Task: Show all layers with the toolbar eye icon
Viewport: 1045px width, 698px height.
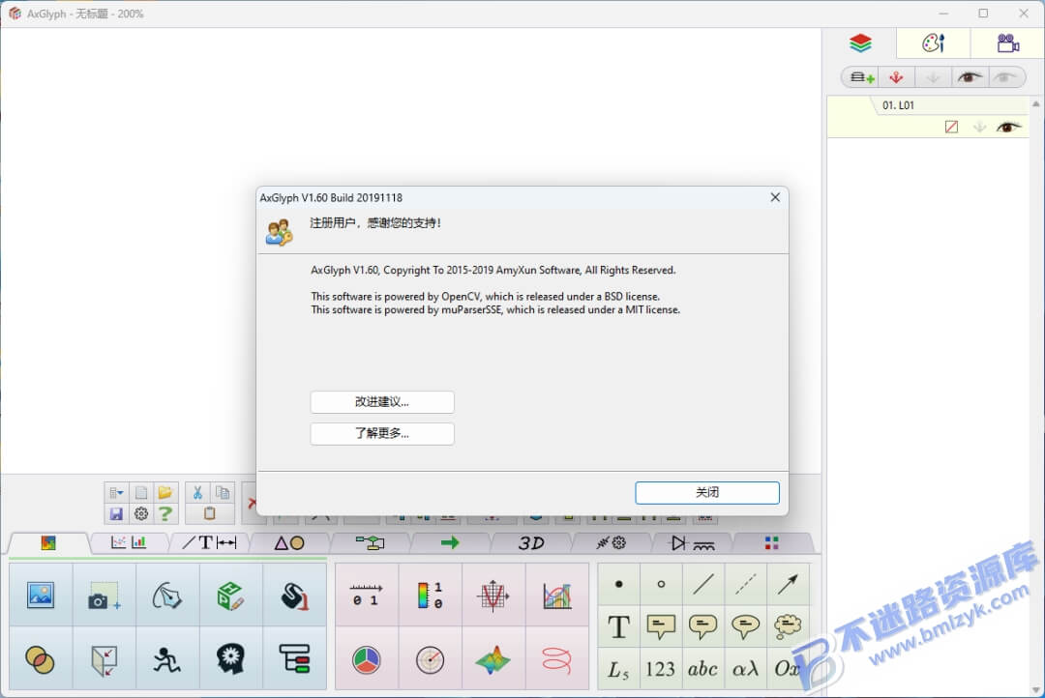Action: [x=969, y=78]
